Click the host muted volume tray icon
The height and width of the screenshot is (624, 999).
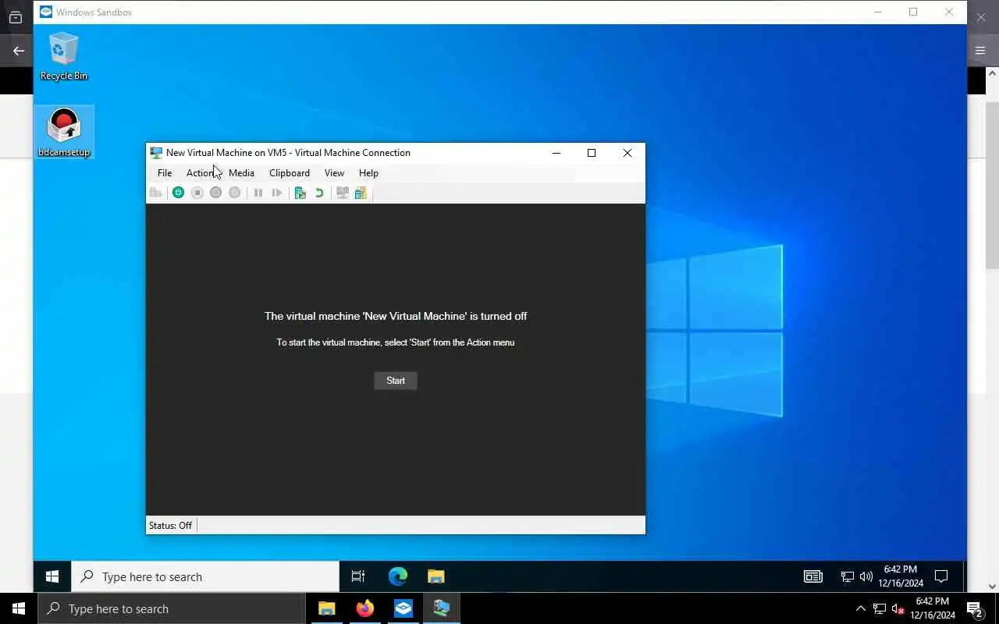coord(898,609)
